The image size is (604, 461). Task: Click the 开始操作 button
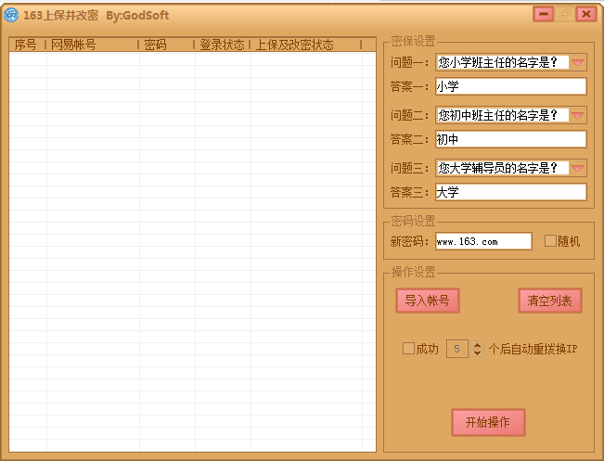point(488,422)
